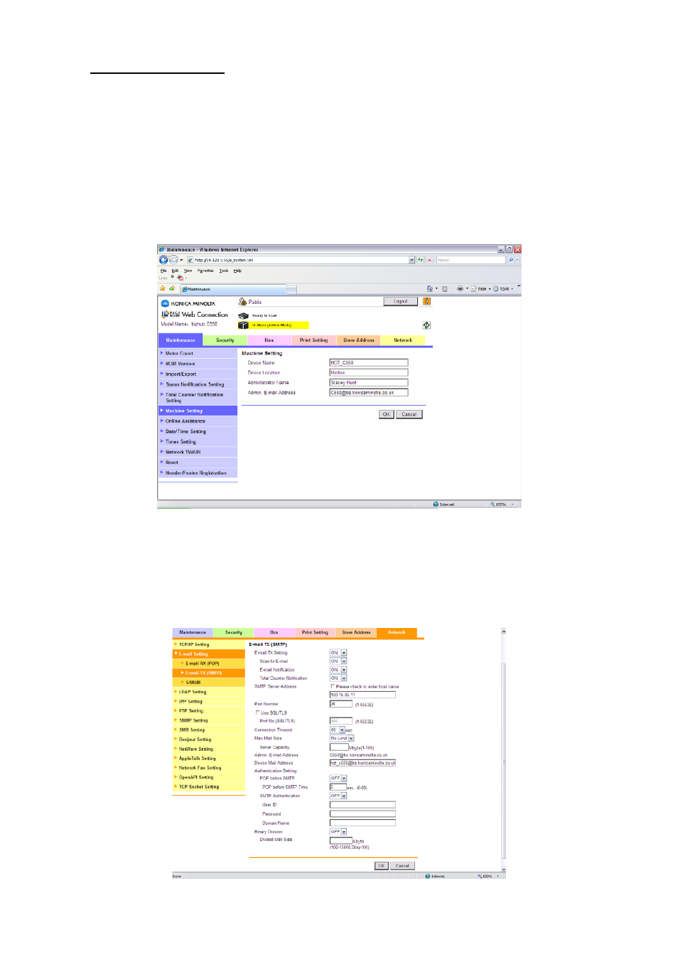The image size is (678, 959).
Task: Open S/MIME in Network sidebar
Action: click(x=209, y=682)
